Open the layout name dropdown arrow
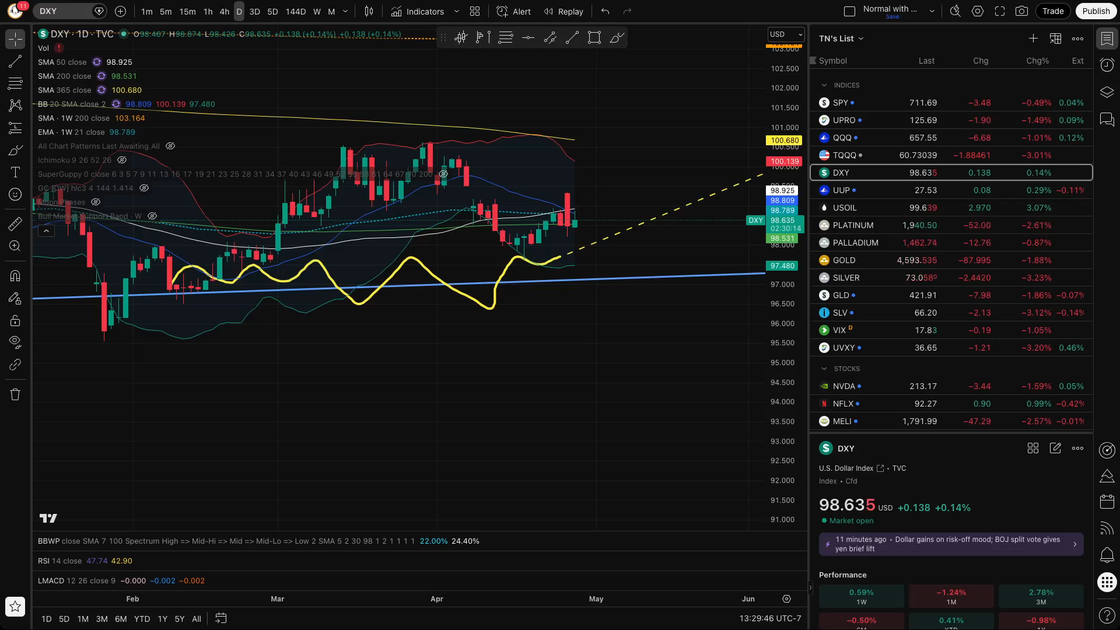The height and width of the screenshot is (630, 1120). (x=932, y=11)
